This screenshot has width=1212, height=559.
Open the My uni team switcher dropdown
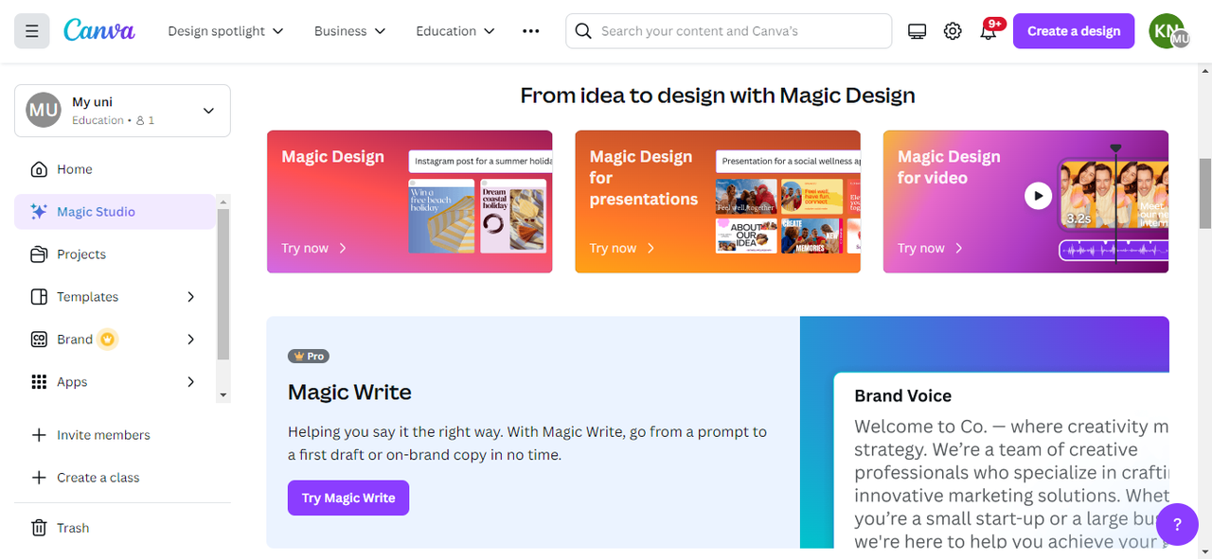point(122,111)
